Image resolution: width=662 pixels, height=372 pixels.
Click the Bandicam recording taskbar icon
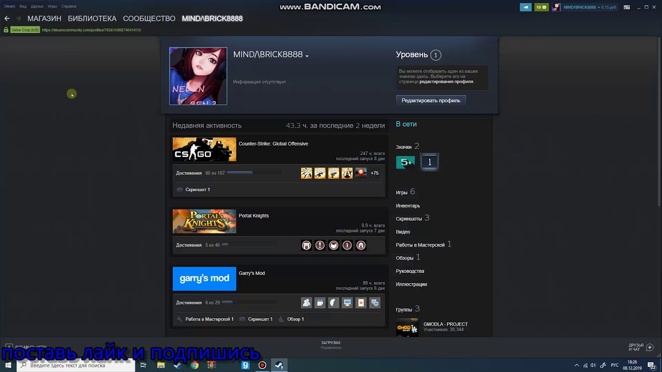(262, 365)
